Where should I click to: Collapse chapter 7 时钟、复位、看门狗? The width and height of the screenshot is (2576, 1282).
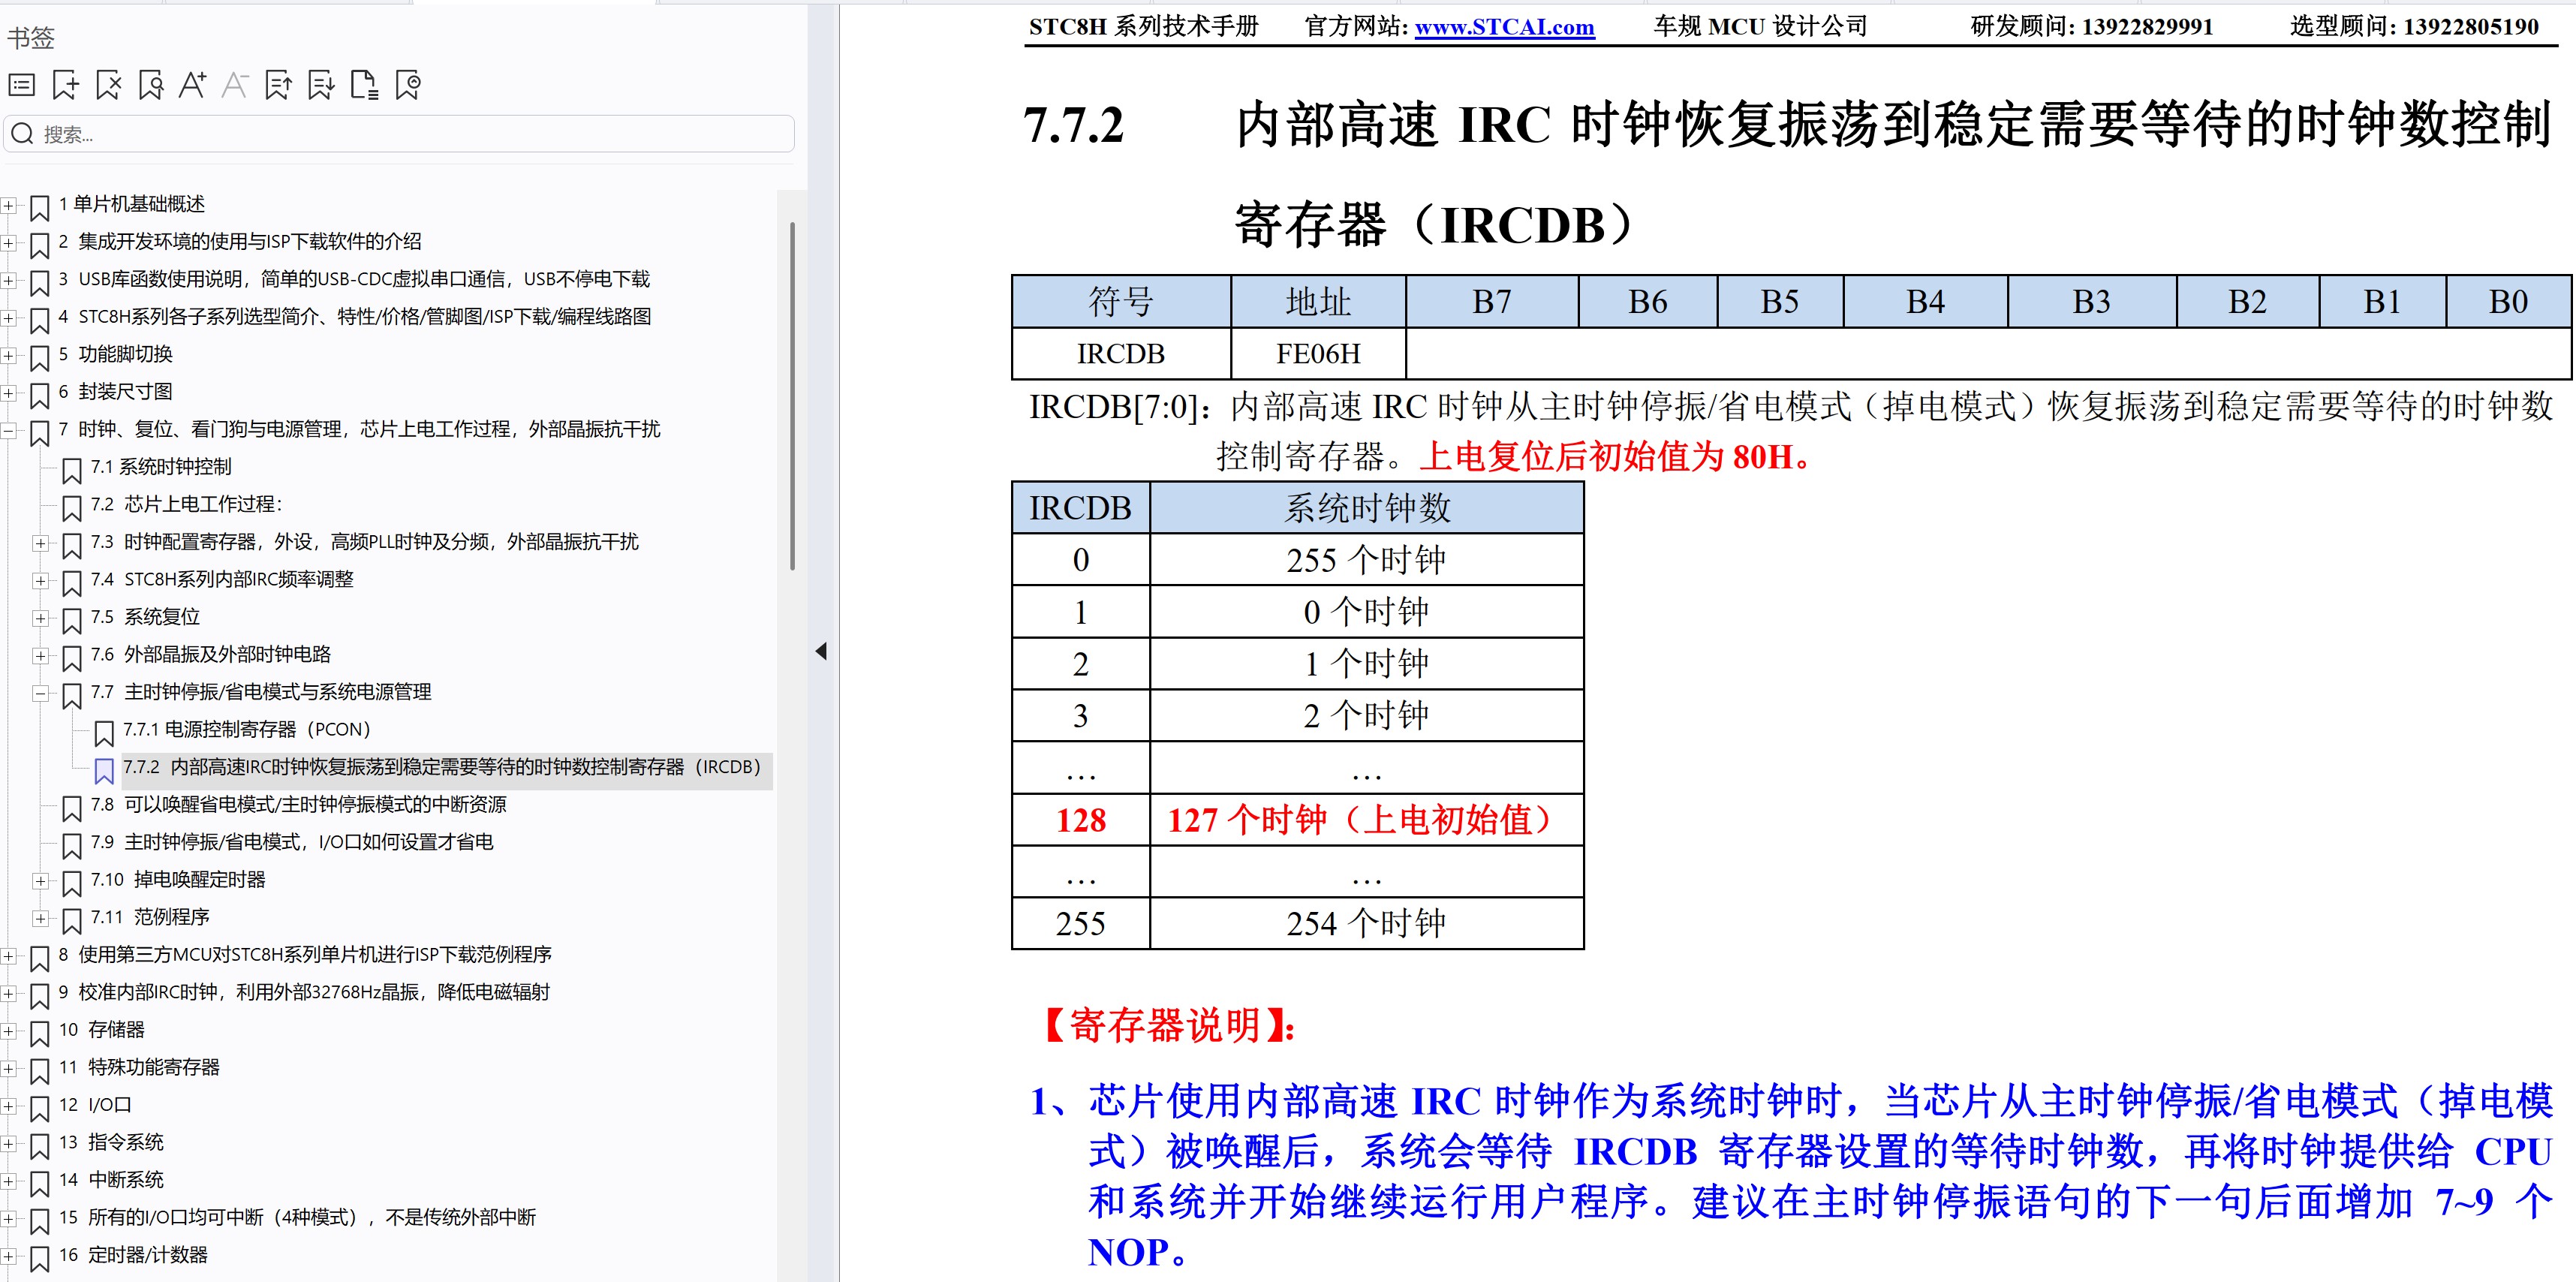(x=9, y=431)
